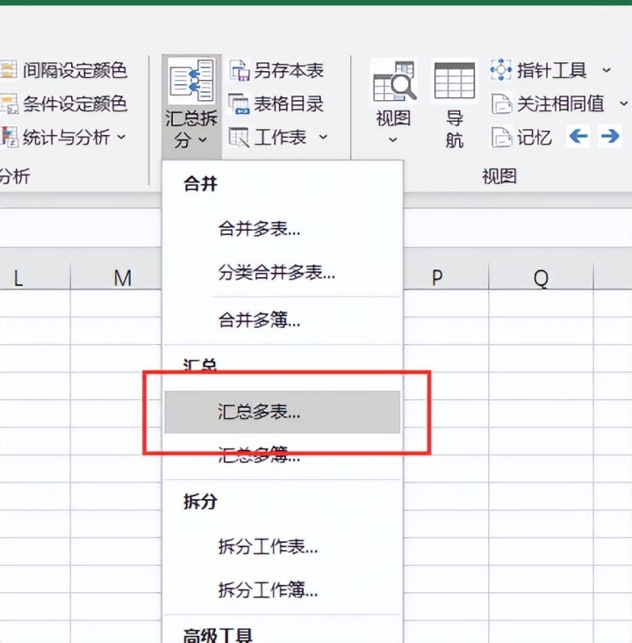
Task: Click the 指针工具 pointer tool icon
Action: pyautogui.click(x=501, y=70)
